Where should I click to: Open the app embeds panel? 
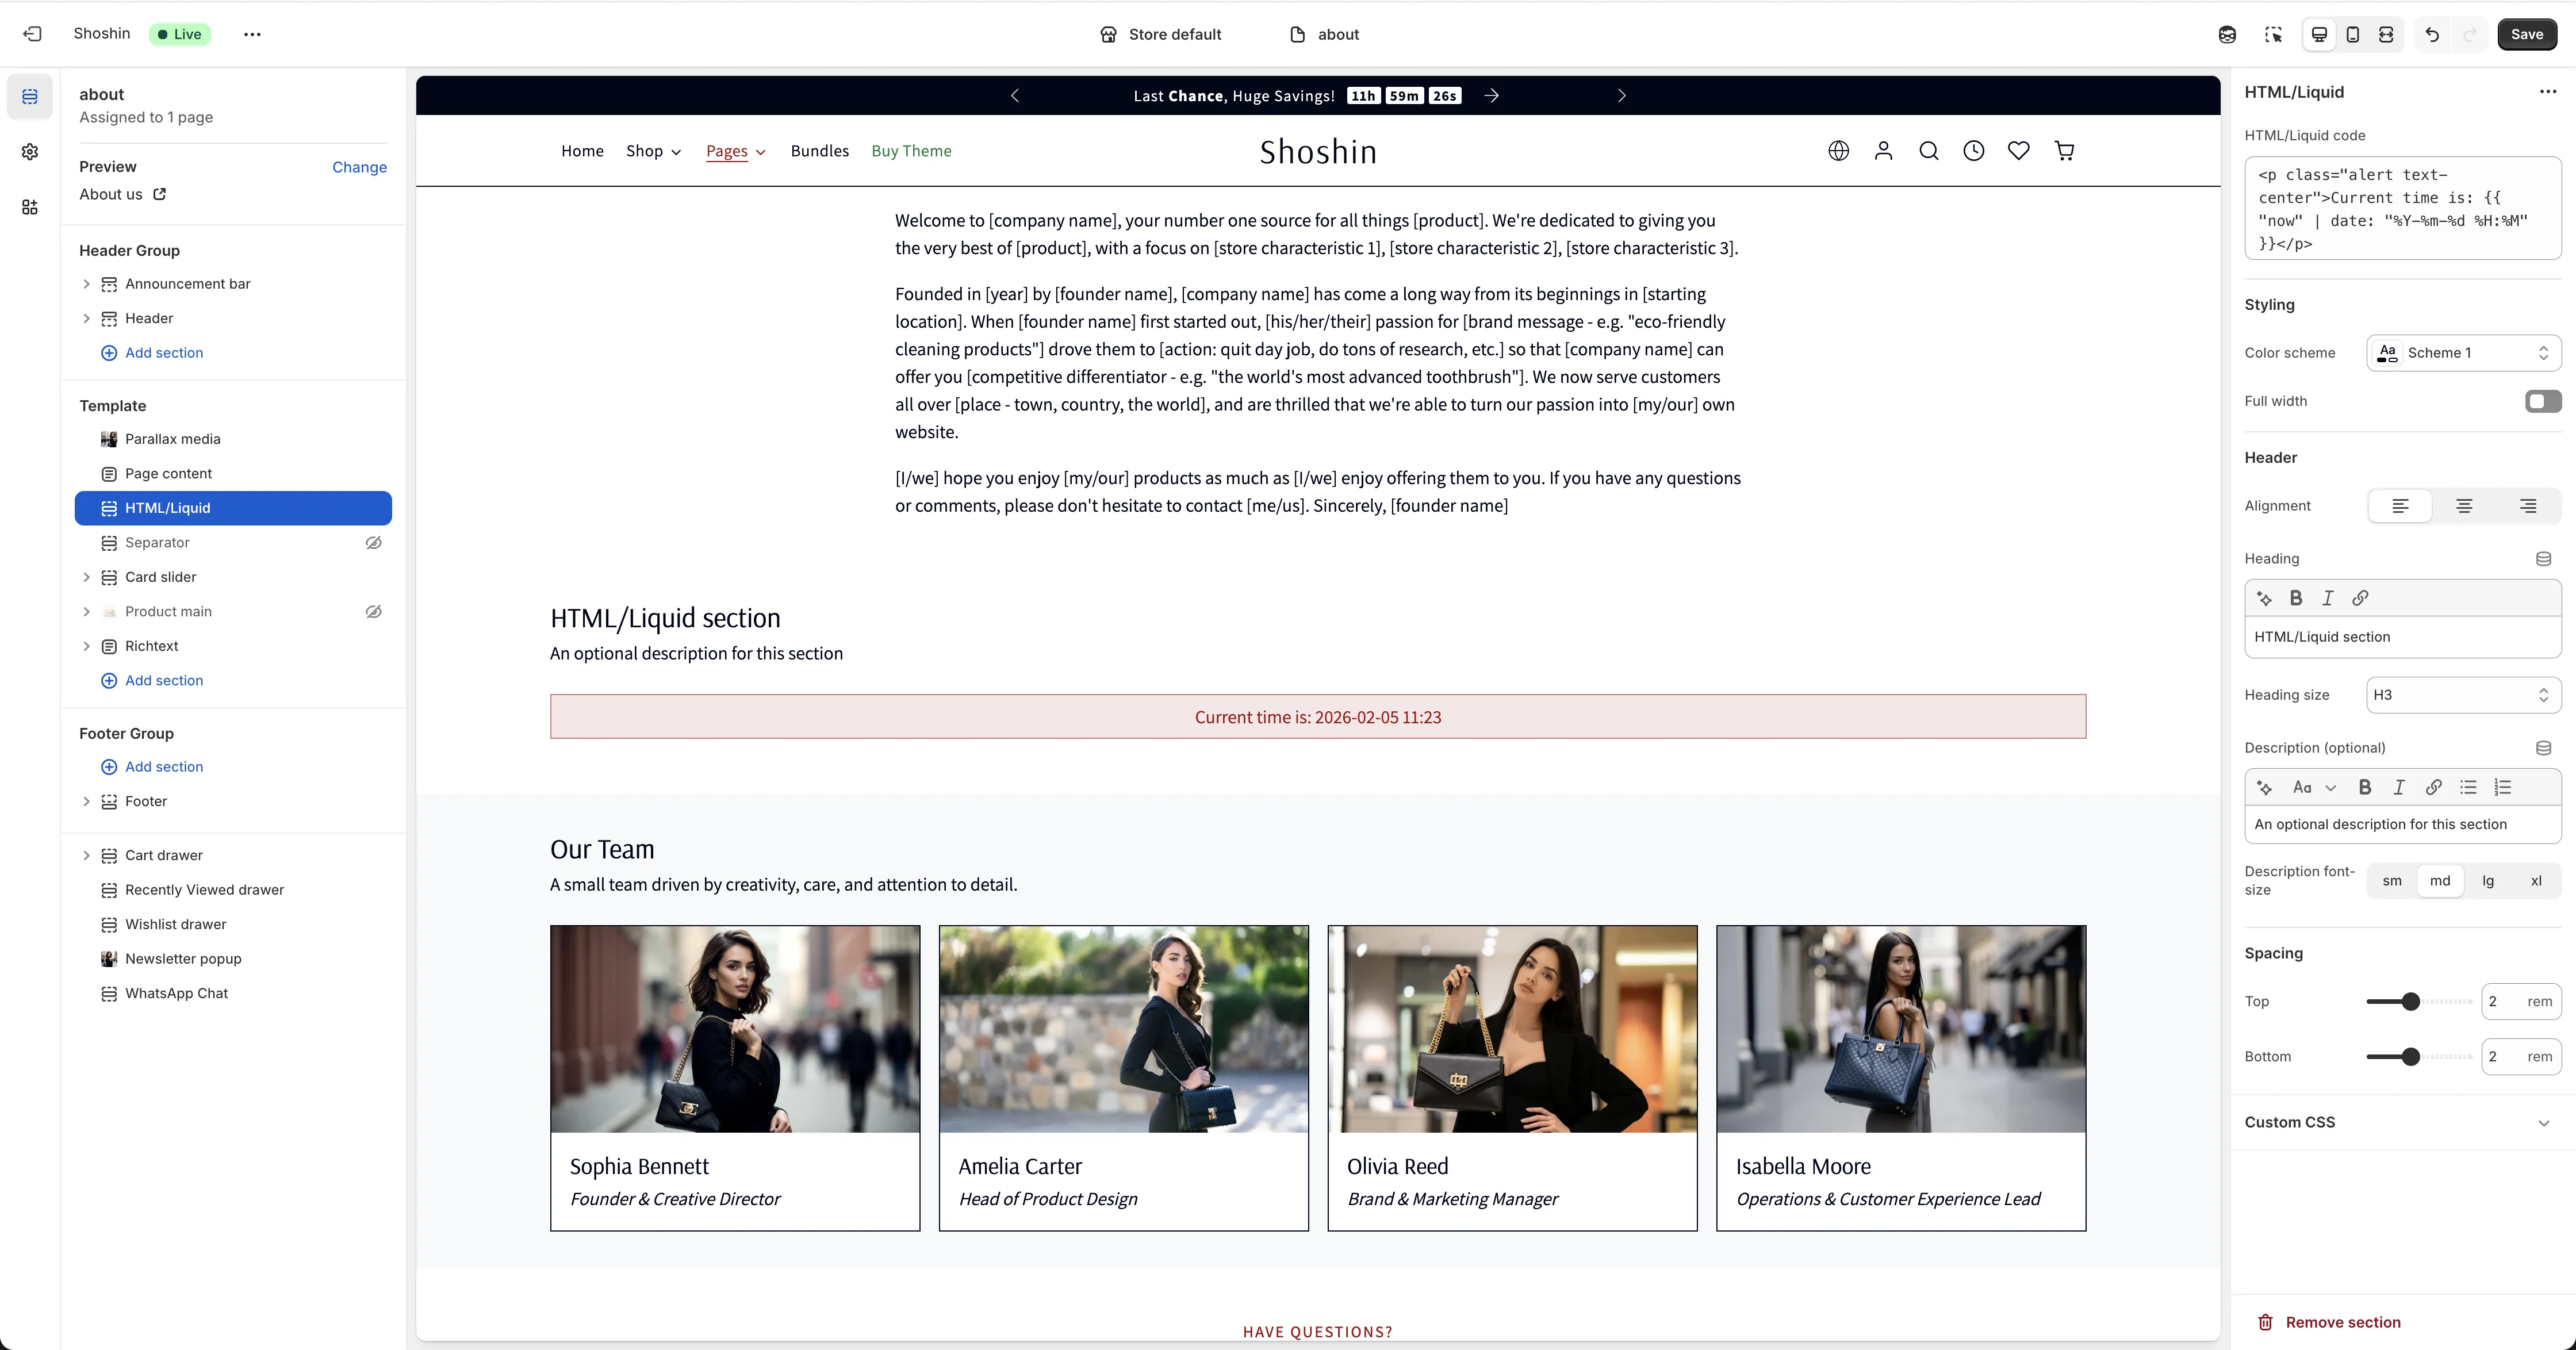(x=29, y=207)
